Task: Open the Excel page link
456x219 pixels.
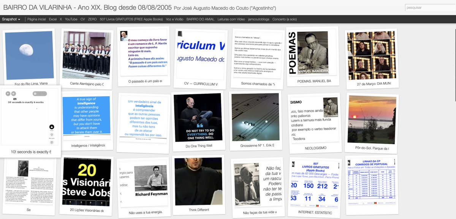Action: click(x=53, y=19)
